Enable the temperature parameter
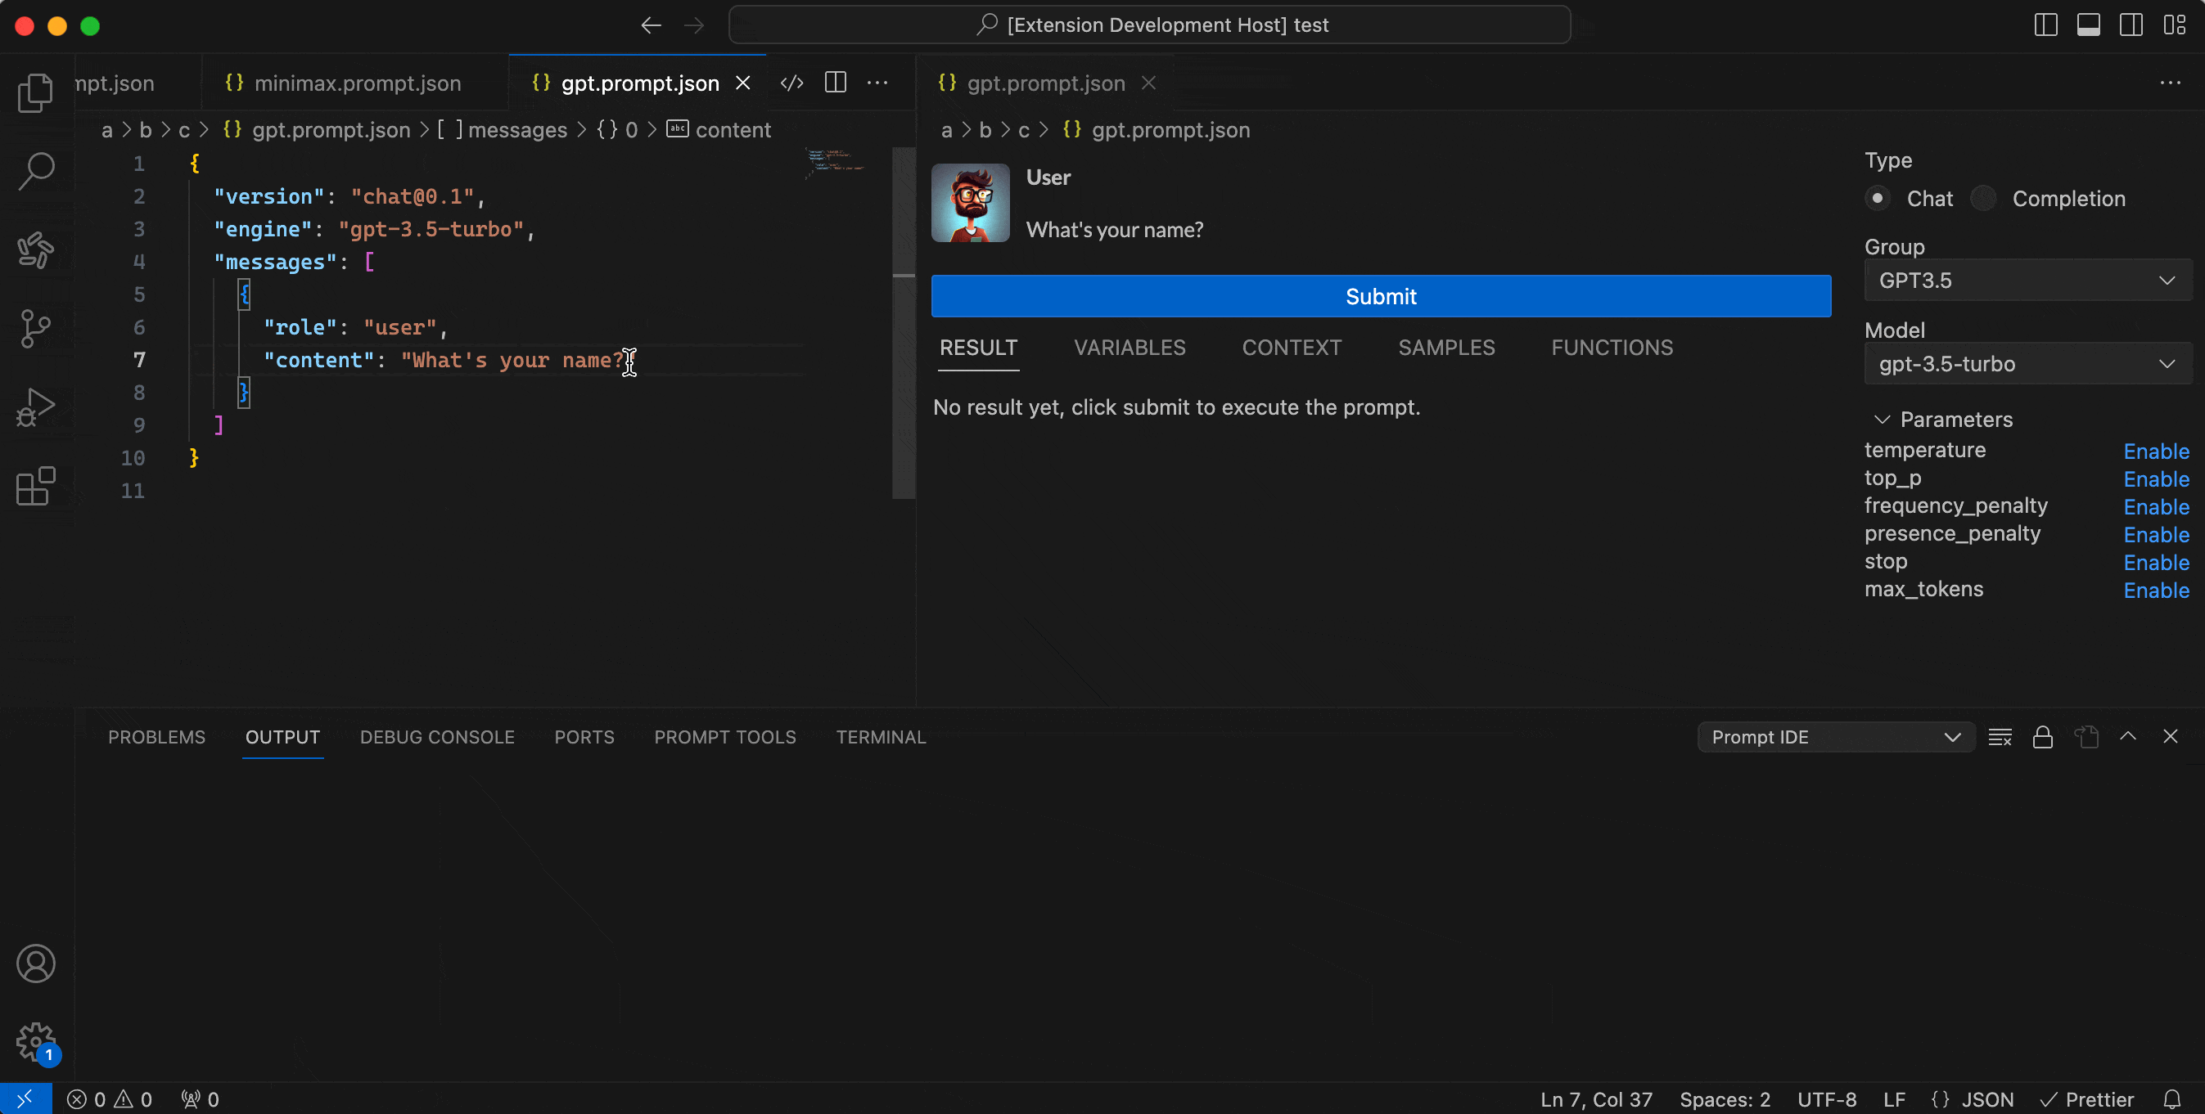This screenshot has height=1114, width=2205. (x=2155, y=451)
